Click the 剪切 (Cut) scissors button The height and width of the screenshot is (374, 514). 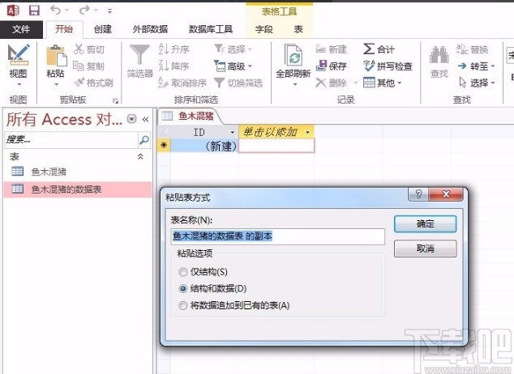89,49
